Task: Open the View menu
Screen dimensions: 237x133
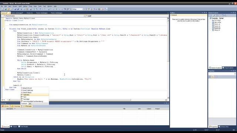Action: [10, 6]
